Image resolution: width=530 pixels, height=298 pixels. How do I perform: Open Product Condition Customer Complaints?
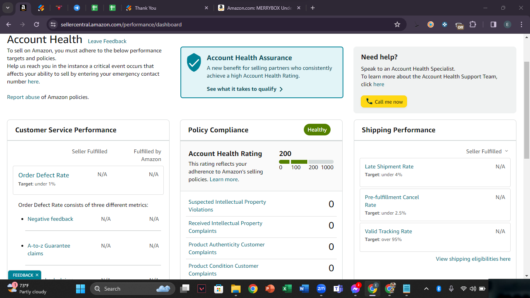click(223, 270)
